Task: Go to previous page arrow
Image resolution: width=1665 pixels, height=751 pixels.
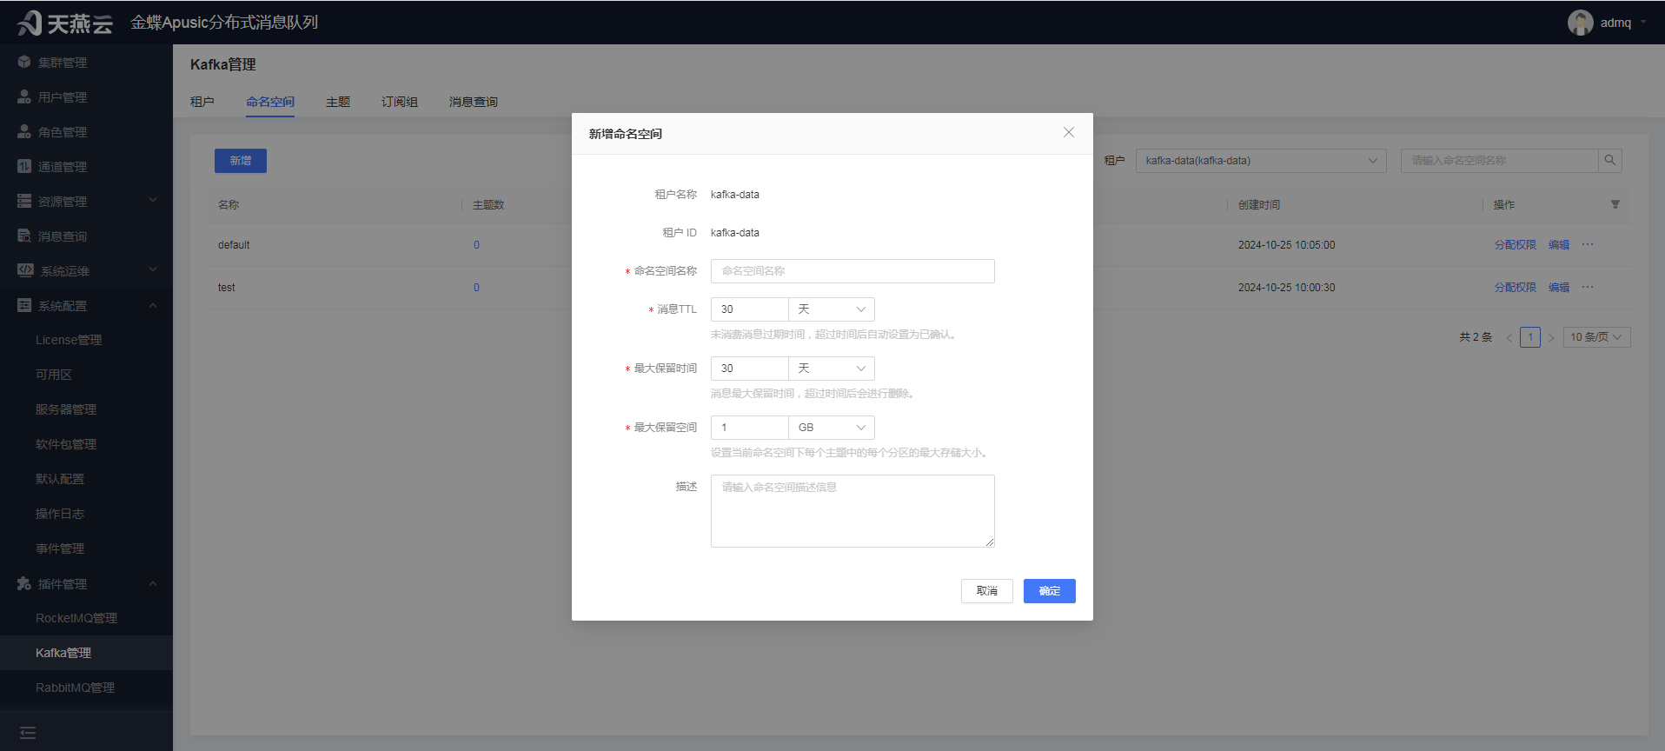Action: click(x=1509, y=337)
